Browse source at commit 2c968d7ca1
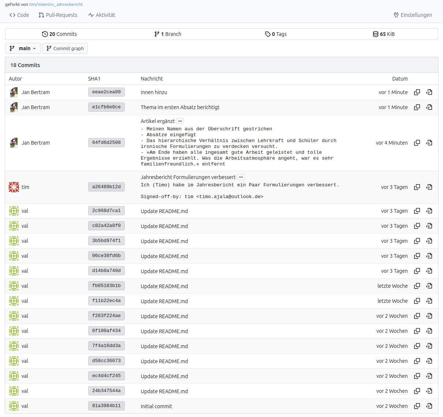Screen dimensions: 443x417 pyautogui.click(x=429, y=211)
